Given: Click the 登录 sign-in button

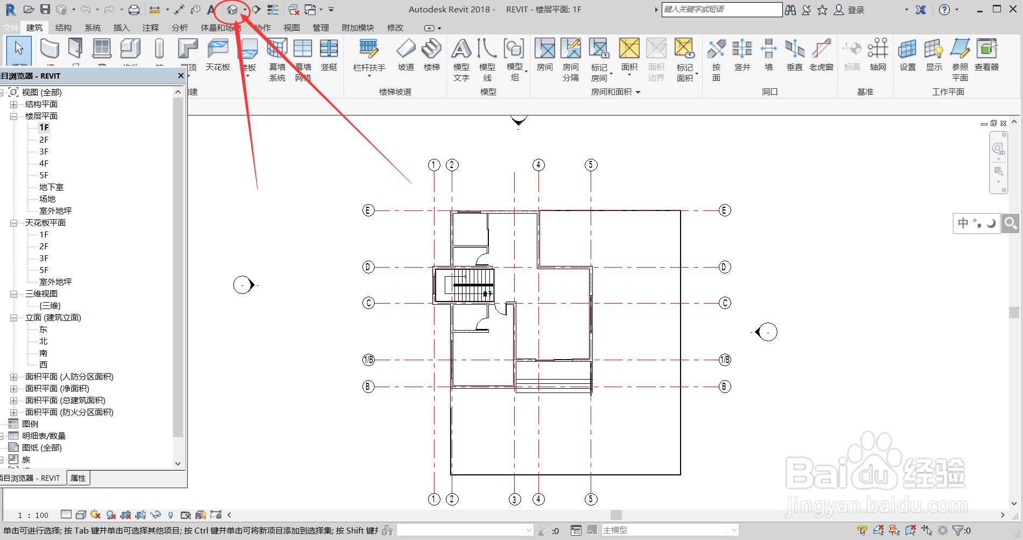Looking at the screenshot, I should click(849, 10).
